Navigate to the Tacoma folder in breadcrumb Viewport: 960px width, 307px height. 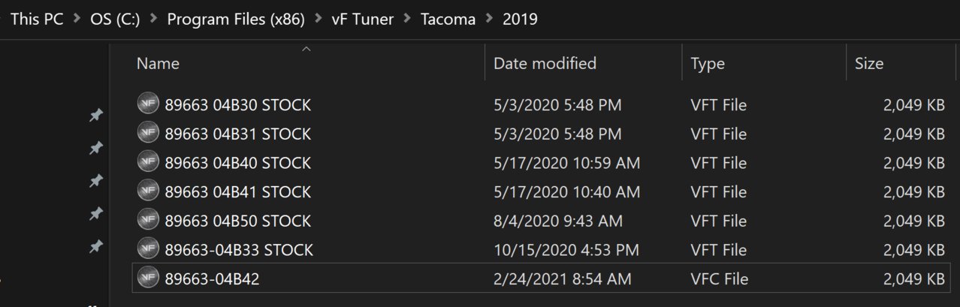click(448, 19)
